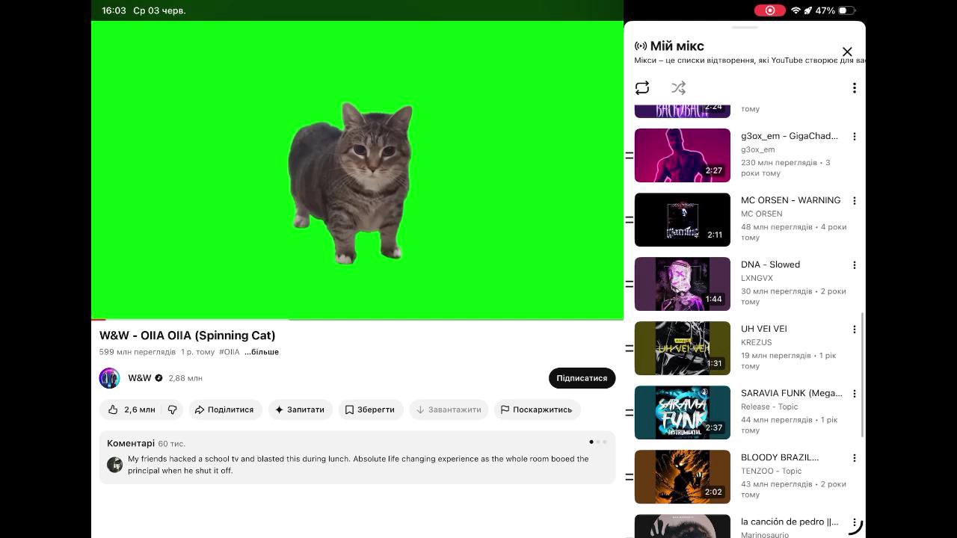This screenshot has width=957, height=538.
Task: Tap the 16:03 clock in status bar
Action: [x=114, y=10]
